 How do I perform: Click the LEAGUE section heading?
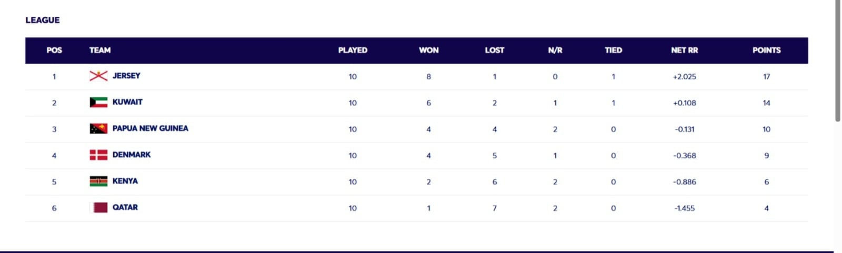point(43,20)
